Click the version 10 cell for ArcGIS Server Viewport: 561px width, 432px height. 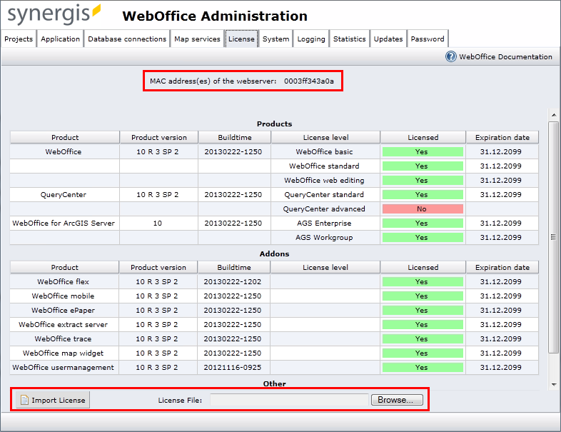pyautogui.click(x=158, y=223)
